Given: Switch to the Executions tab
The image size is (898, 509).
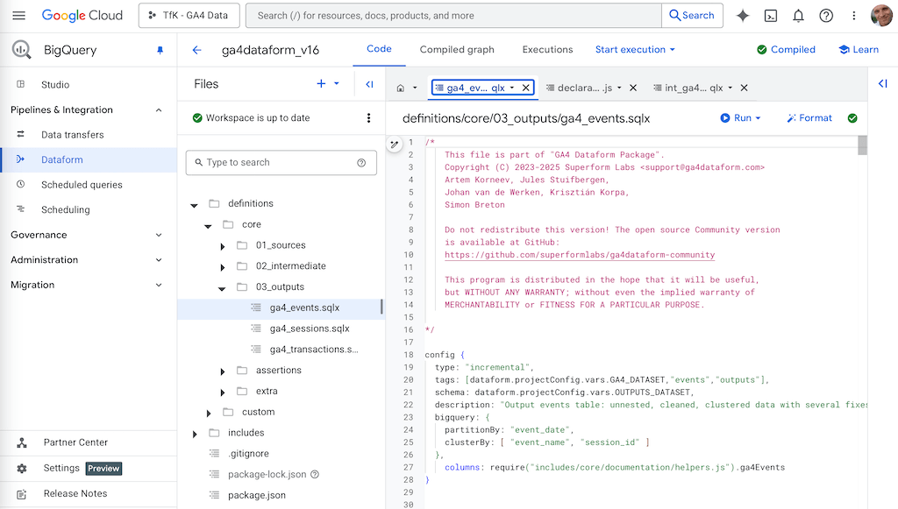Looking at the screenshot, I should point(547,50).
